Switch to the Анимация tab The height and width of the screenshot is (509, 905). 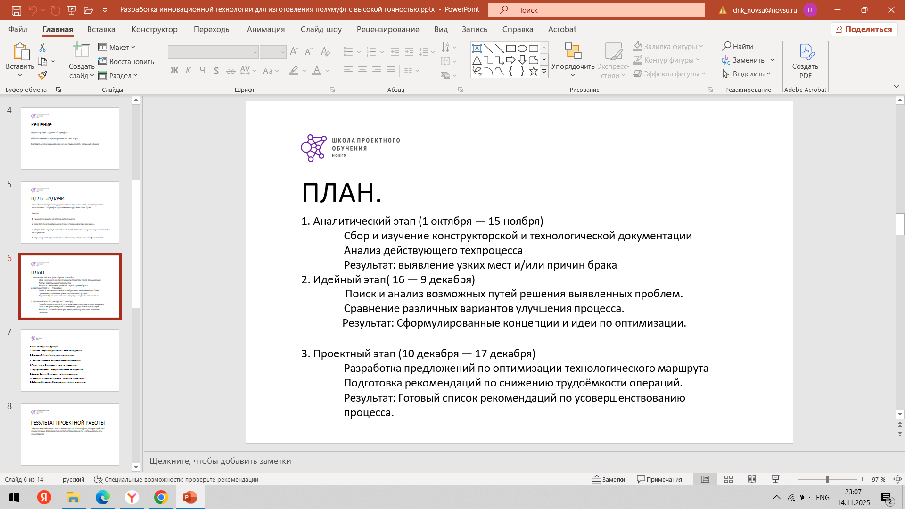pos(266,29)
